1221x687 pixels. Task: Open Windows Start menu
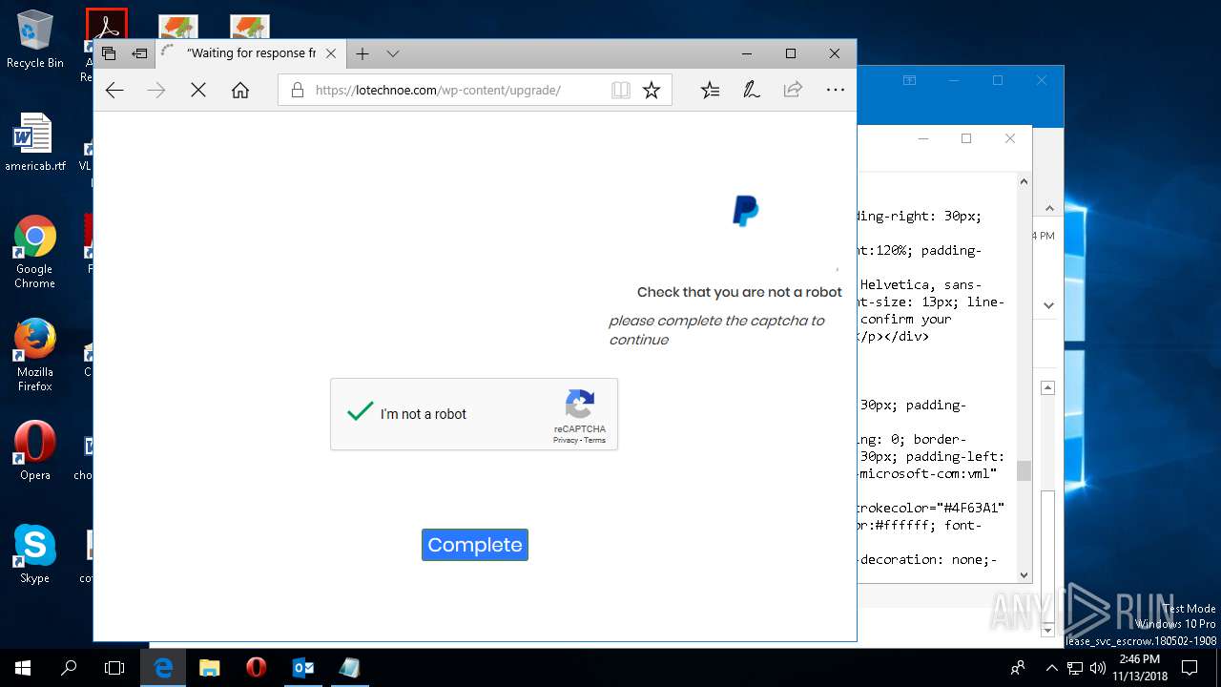[x=23, y=668]
